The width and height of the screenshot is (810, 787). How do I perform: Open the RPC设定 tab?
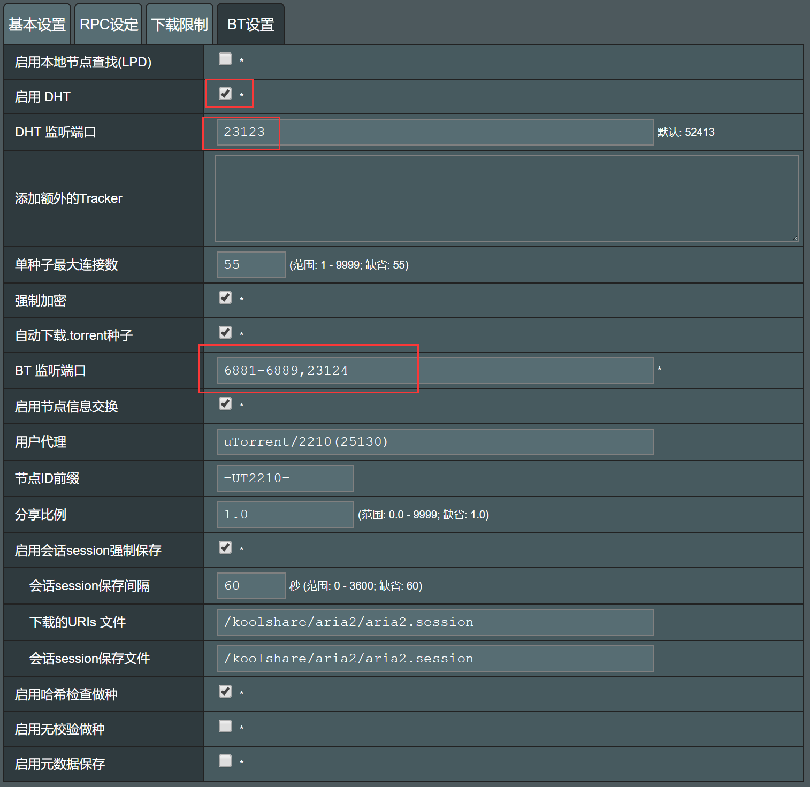109,25
